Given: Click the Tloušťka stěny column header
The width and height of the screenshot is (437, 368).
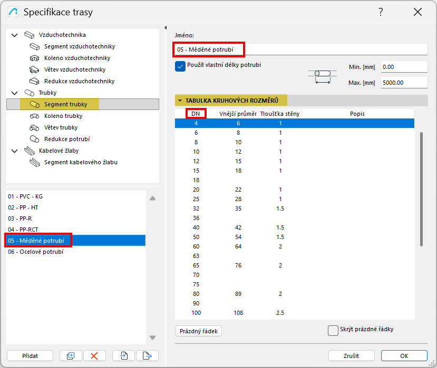Looking at the screenshot, I should [280, 114].
